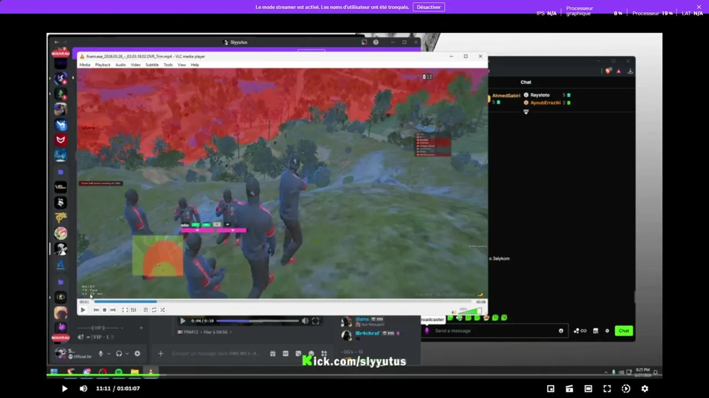This screenshot has width=709, height=398.
Task: Click the Désactiver streamer mode button
Action: coord(428,7)
